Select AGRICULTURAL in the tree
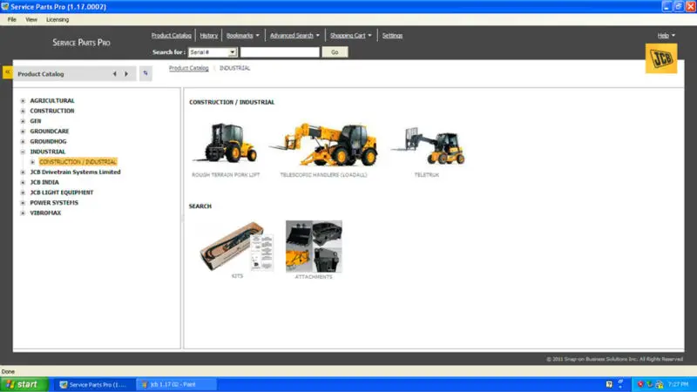 click(52, 101)
